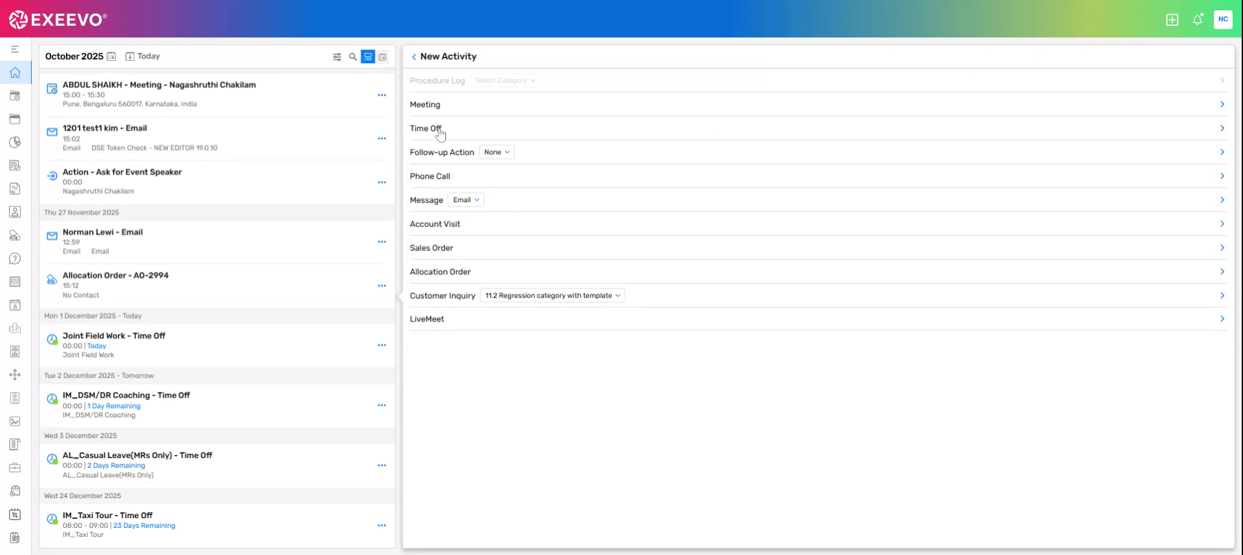The height and width of the screenshot is (555, 1243).
Task: Open the question mark help sidebar icon
Action: (x=15, y=259)
